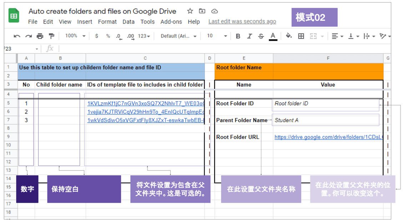
Task: Open the zoom 100% dropdown
Action: (75, 36)
